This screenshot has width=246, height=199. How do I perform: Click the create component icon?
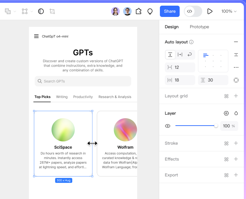(25, 11)
